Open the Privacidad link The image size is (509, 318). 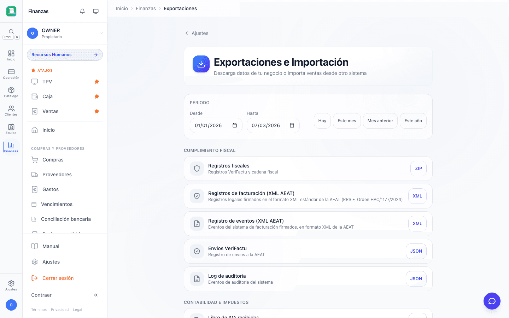tap(60, 310)
